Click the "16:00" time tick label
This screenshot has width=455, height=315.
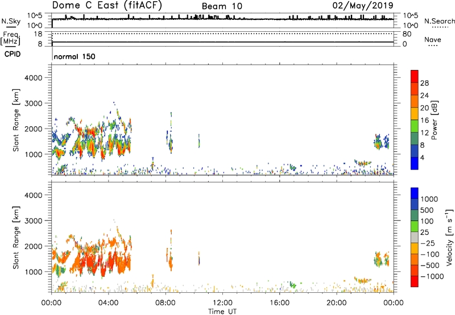279,303
